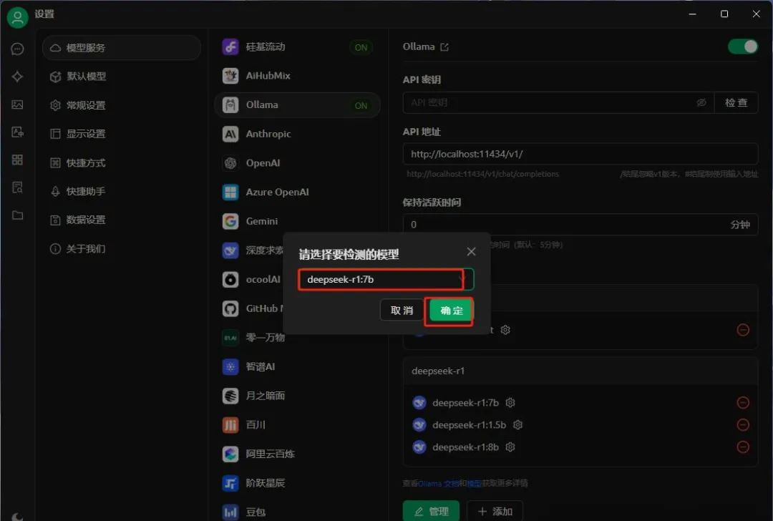Close the model check dialog with X

click(x=471, y=252)
